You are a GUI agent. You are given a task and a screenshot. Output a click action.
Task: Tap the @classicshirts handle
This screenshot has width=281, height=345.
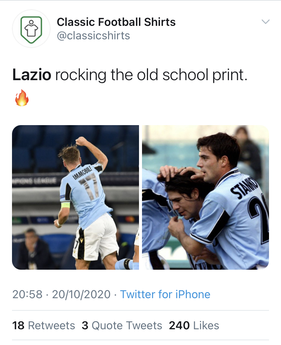[x=93, y=36]
